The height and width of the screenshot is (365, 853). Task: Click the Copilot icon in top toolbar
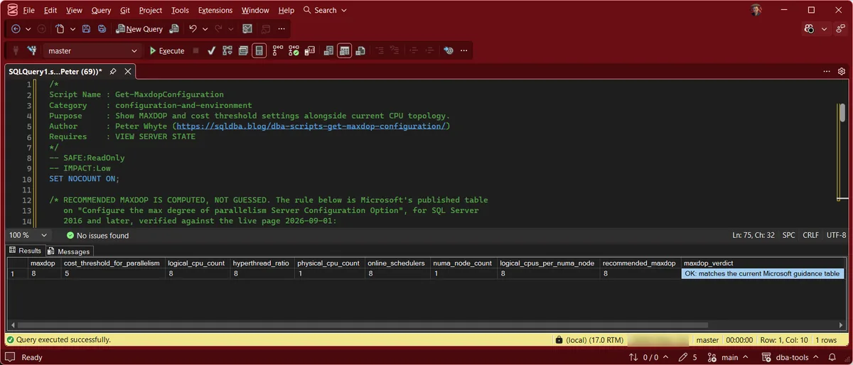tap(809, 29)
